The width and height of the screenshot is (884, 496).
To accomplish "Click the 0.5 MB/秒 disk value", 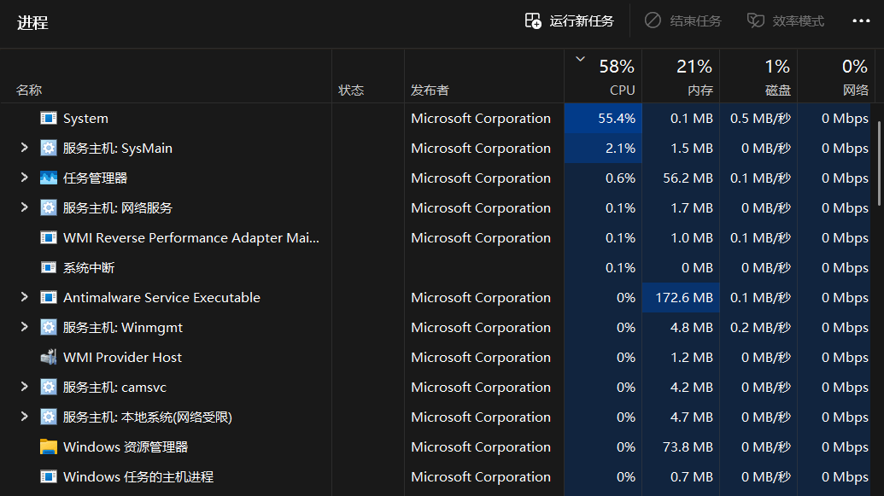I will click(x=760, y=119).
